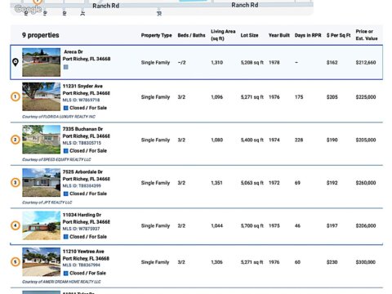The height and width of the screenshot is (294, 392).
Task: Click 'Closed / For Sale' status for 7335 Buchanan Dr
Action: (x=88, y=151)
